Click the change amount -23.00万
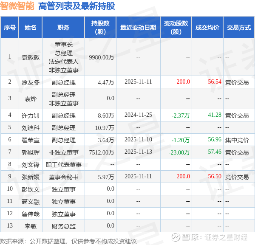Screen dimensions: 255x245 [x=179, y=152]
